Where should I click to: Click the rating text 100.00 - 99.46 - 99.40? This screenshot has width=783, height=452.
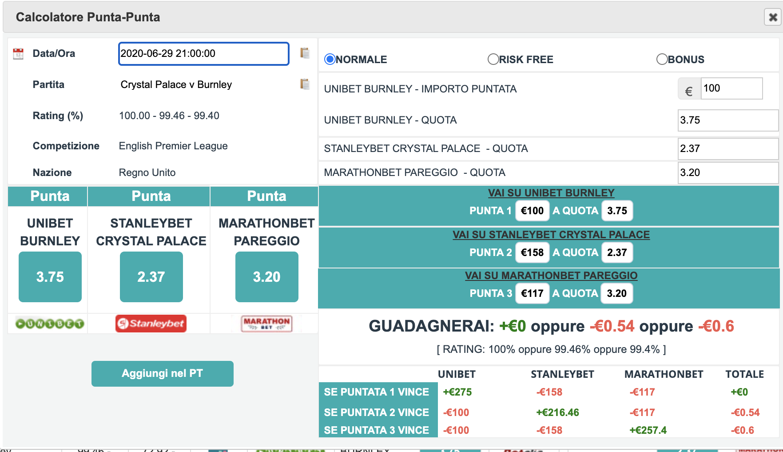pos(169,116)
